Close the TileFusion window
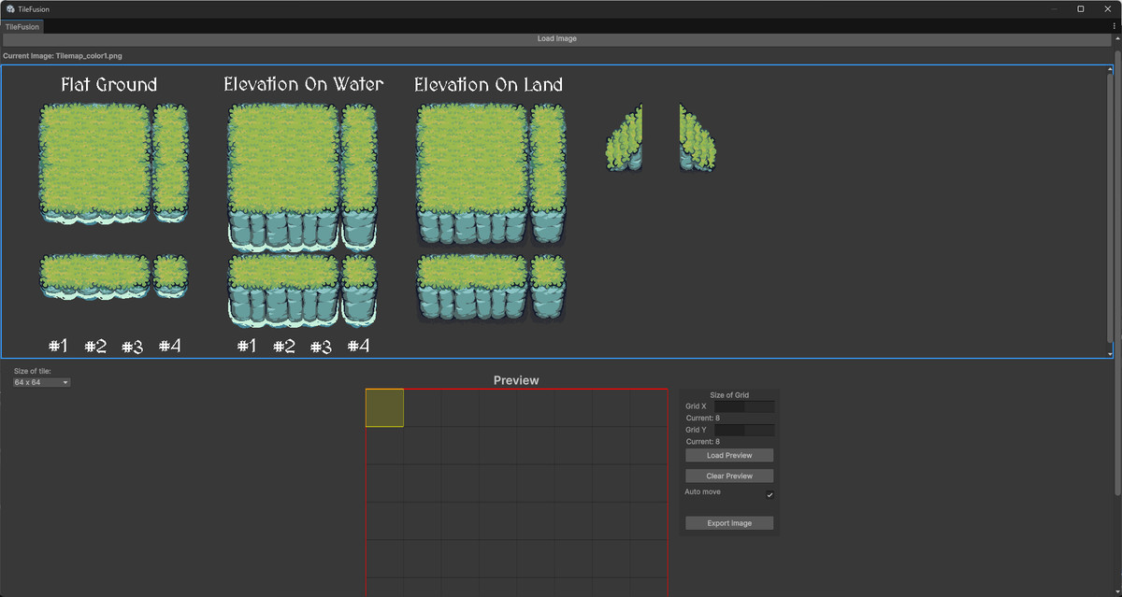1122x597 pixels. coord(1107,8)
